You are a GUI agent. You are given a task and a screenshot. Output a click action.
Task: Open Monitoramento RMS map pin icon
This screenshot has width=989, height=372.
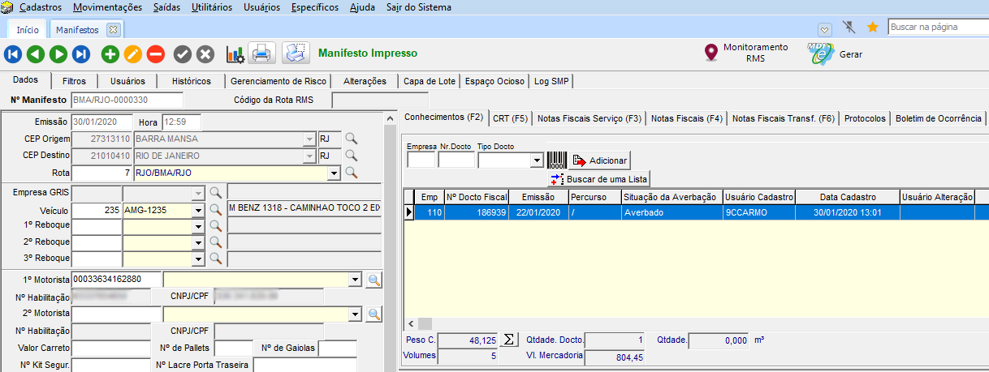tap(711, 53)
